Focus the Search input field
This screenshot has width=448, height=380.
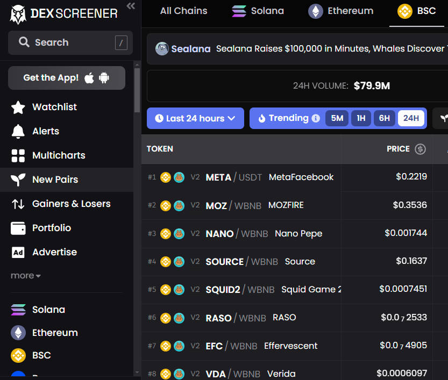click(70, 42)
